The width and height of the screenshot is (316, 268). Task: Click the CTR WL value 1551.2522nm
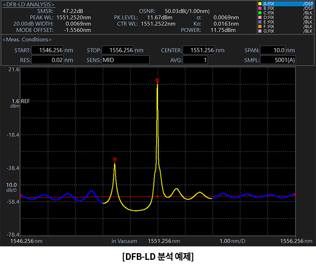pos(158,24)
